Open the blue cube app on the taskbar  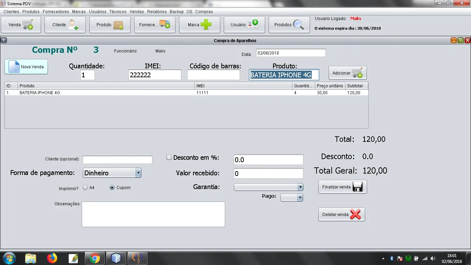click(116, 258)
